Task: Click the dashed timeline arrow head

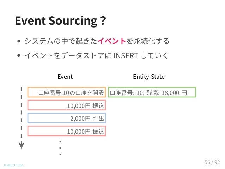Action: tap(22, 145)
